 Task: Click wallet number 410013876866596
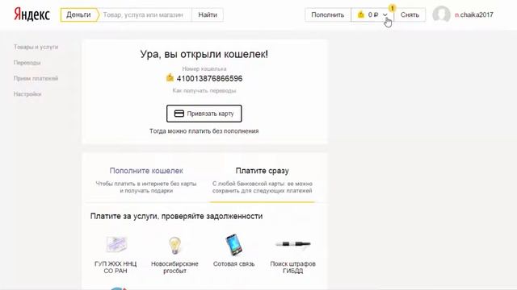(209, 79)
